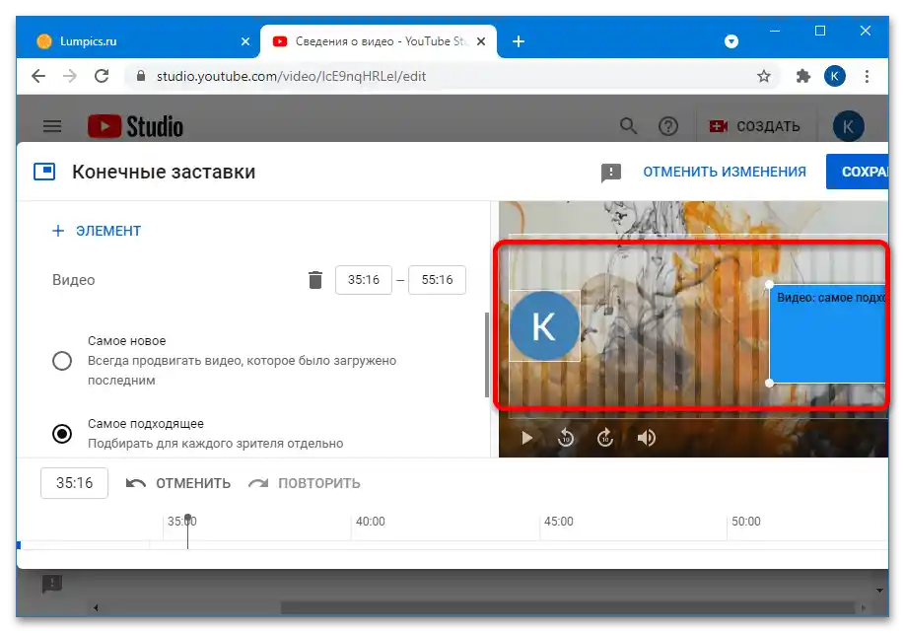The image size is (905, 633).
Task: Open the browser extensions puzzle menu
Action: pos(802,76)
